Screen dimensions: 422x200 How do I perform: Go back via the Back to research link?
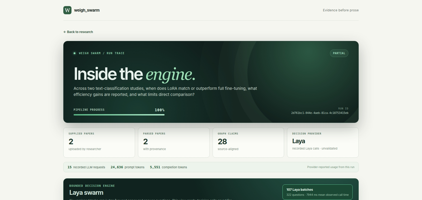(x=78, y=32)
